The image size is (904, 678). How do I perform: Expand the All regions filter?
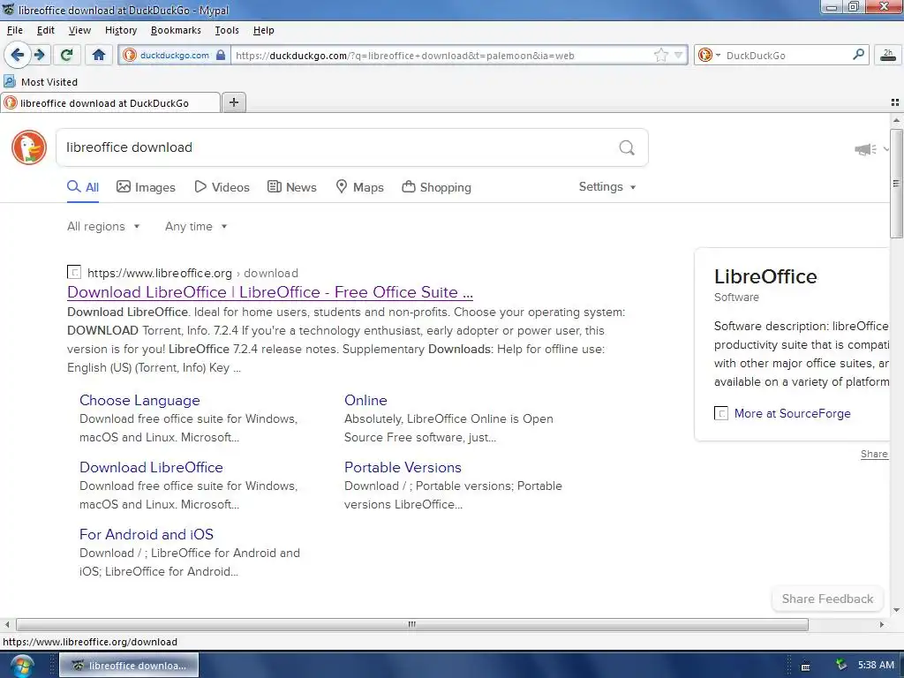[x=103, y=226]
